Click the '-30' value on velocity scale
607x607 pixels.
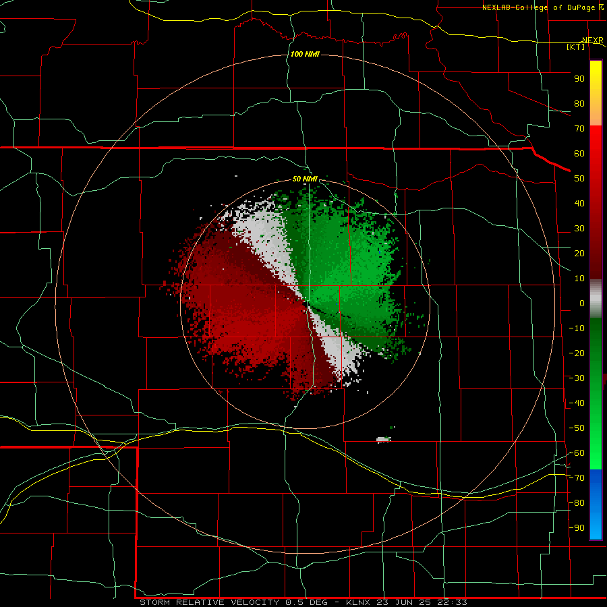[x=577, y=378]
